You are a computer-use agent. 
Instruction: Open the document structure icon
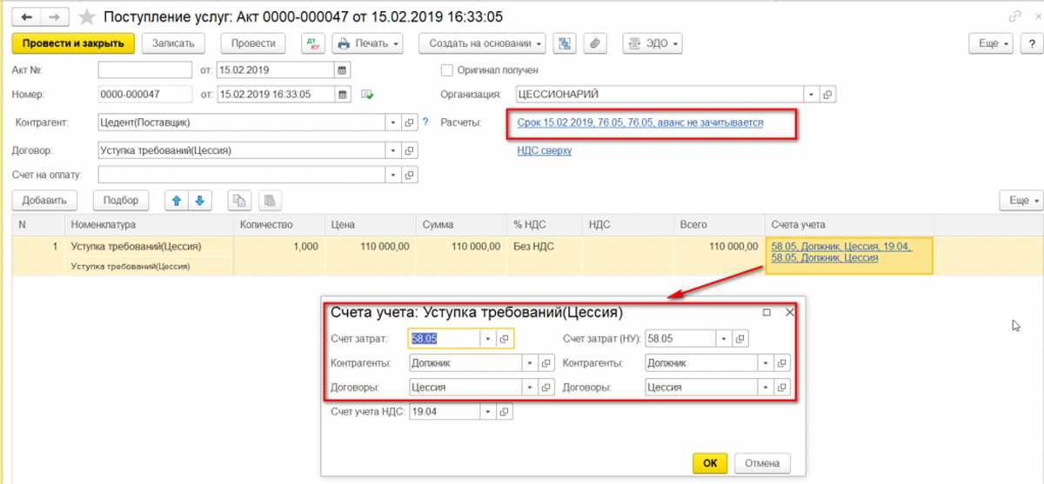pos(565,43)
